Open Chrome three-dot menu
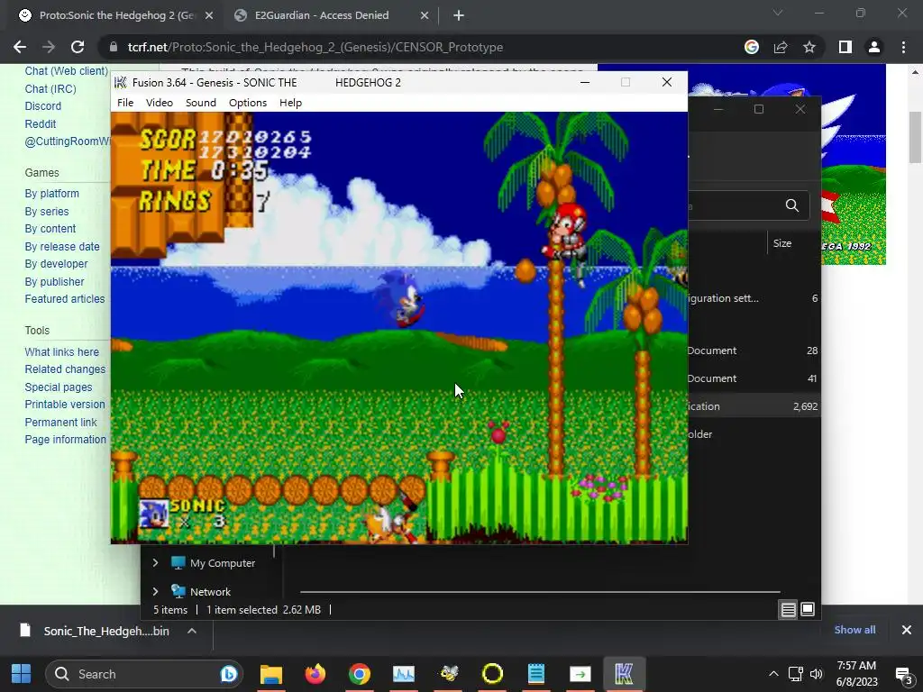Image resolution: width=923 pixels, height=692 pixels. pyautogui.click(x=903, y=47)
